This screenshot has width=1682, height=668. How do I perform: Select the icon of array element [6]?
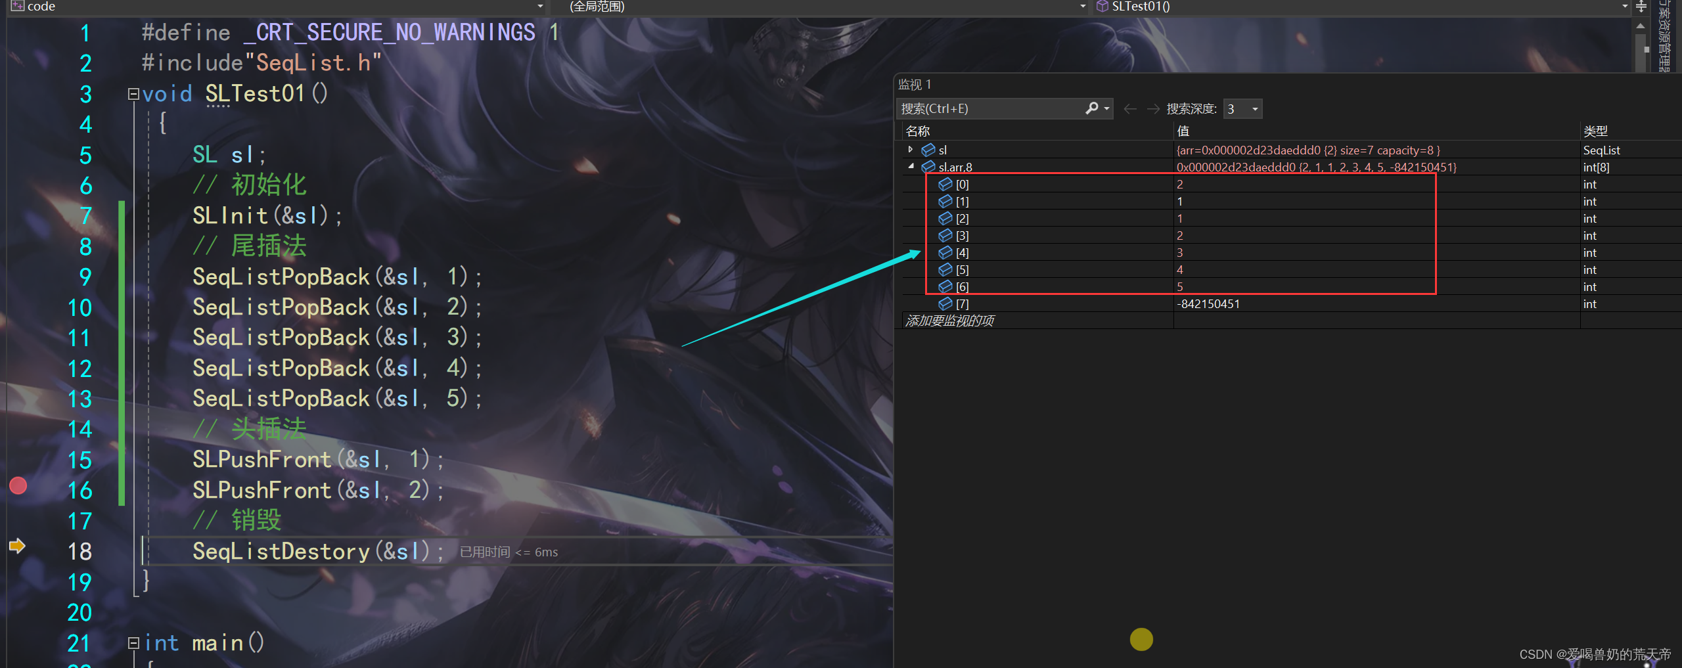(945, 287)
